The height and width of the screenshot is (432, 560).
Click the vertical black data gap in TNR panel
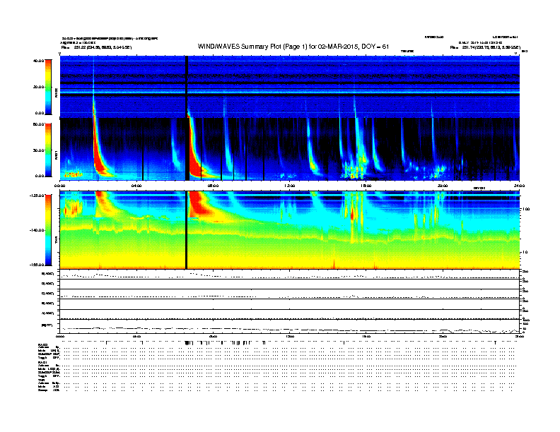click(186, 230)
